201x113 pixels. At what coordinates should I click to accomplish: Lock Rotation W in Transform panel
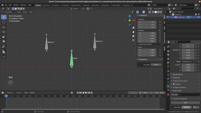(160, 33)
